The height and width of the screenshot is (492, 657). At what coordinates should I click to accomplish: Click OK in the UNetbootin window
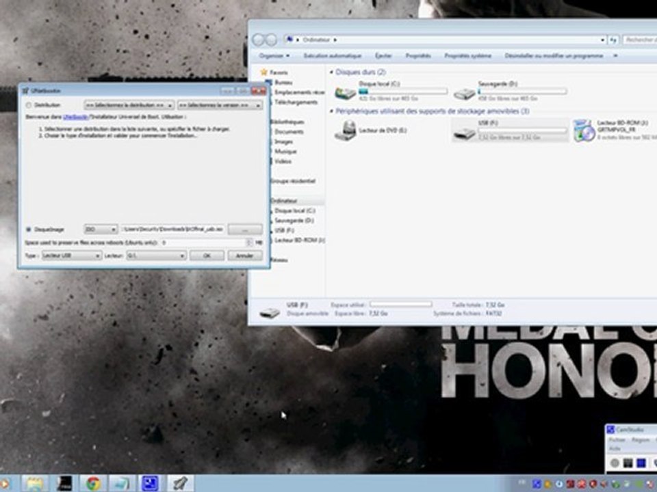pos(207,255)
